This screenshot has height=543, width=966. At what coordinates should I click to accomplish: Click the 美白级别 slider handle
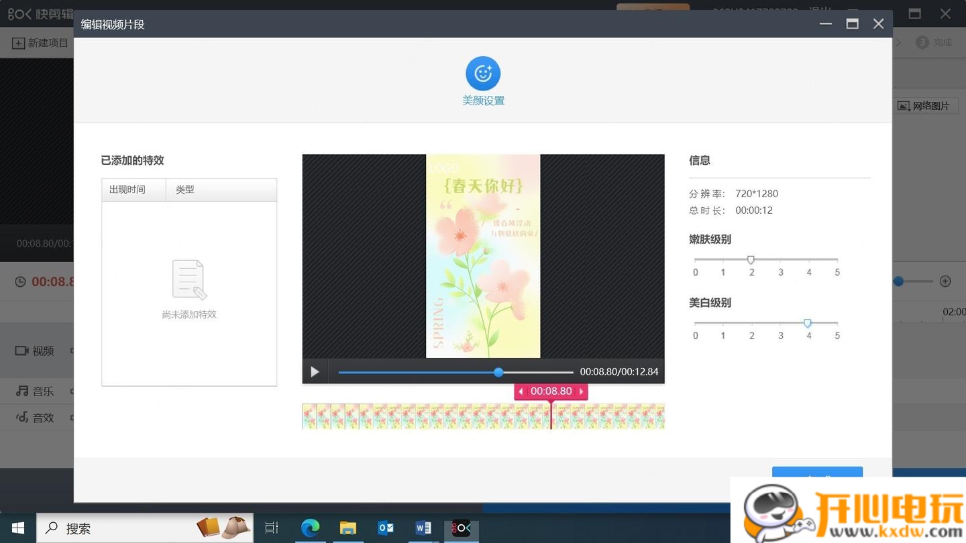808,323
